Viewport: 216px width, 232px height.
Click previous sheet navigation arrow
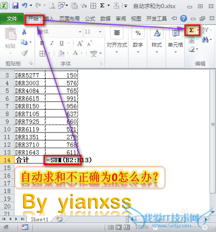pos(10,219)
